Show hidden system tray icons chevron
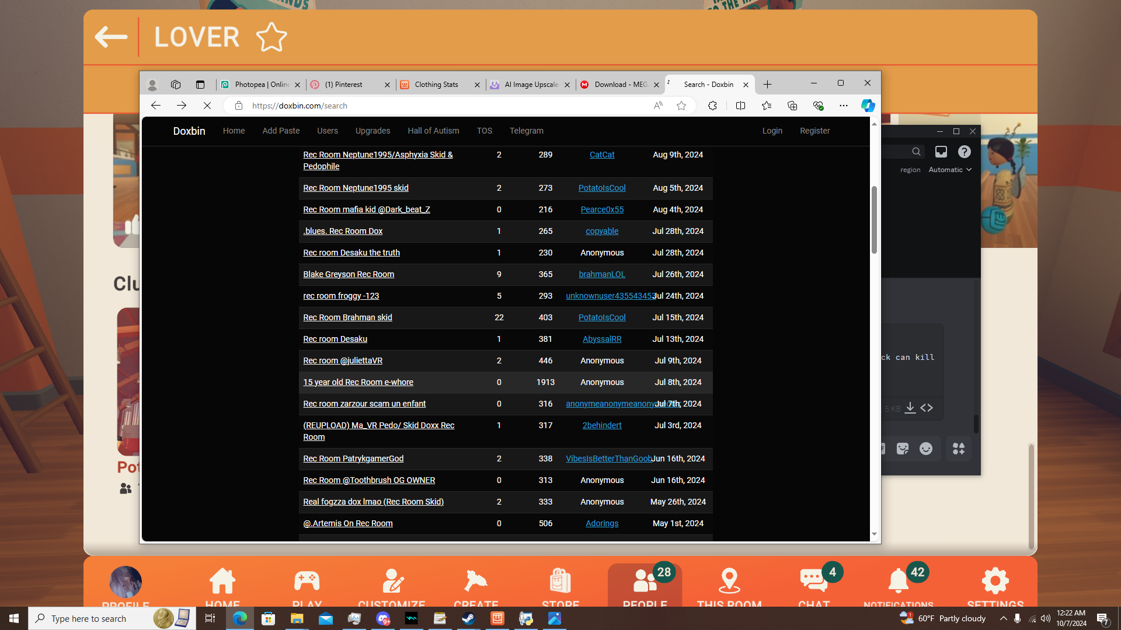The height and width of the screenshot is (630, 1121). (1003, 618)
